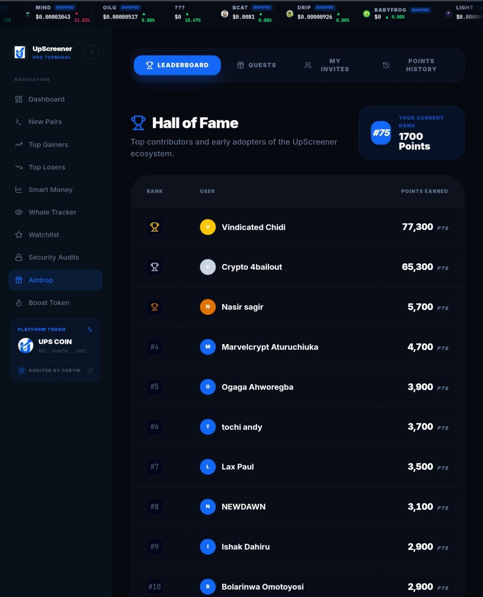This screenshot has height=597, width=483.
Task: Click the #75 rank badge
Action: (381, 133)
